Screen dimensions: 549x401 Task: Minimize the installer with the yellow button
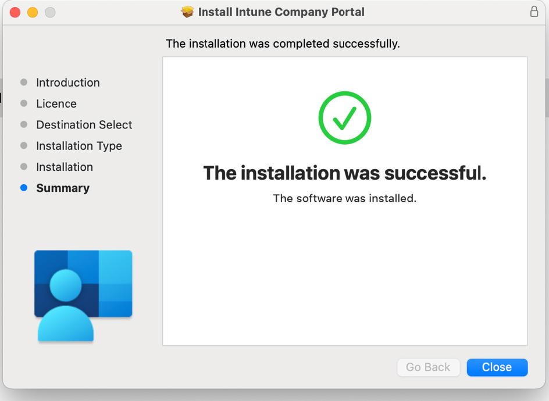point(33,13)
